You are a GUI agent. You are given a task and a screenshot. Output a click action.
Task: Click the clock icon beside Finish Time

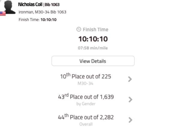[x=79, y=29]
